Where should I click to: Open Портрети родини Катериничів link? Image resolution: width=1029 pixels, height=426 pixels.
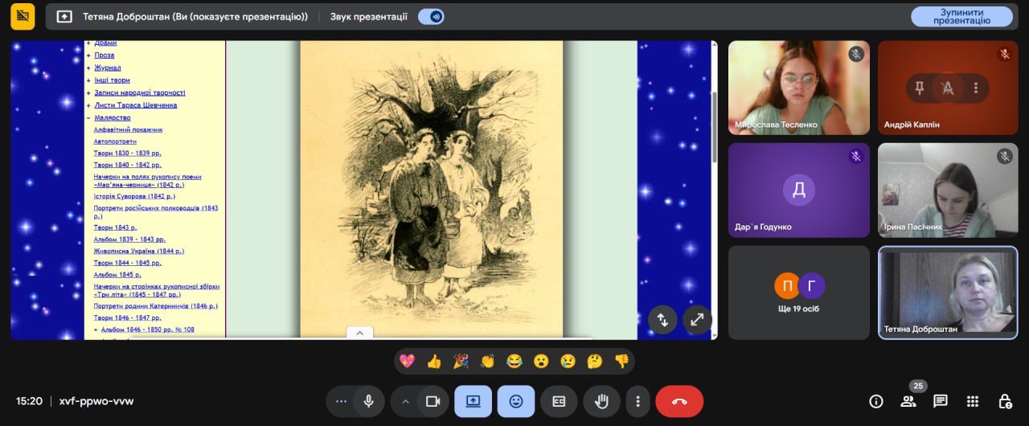[156, 306]
